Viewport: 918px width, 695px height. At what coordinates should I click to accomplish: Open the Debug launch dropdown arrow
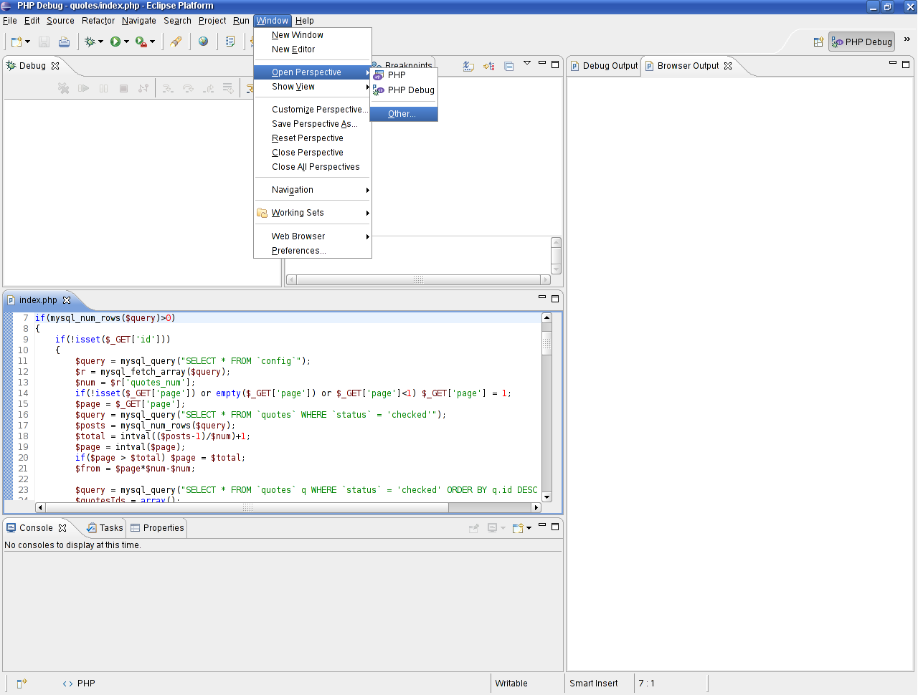[x=100, y=42]
